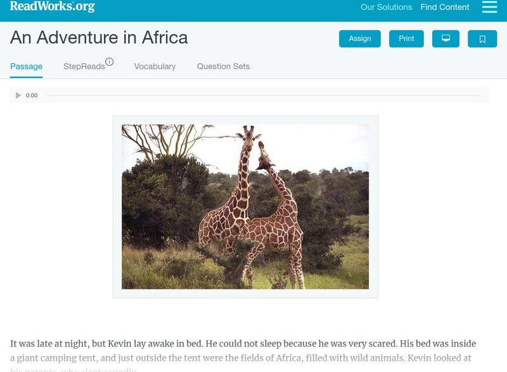
Task: Click the bookmark ribbon button
Action: pyautogui.click(x=482, y=39)
